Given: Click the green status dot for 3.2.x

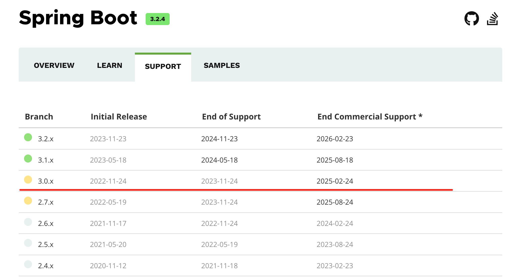Looking at the screenshot, I should [28, 137].
